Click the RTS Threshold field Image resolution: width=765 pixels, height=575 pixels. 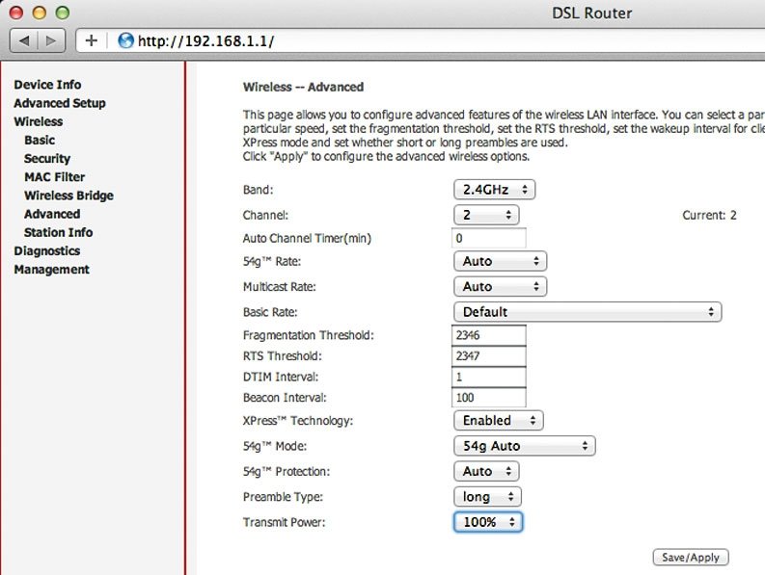[x=489, y=356]
